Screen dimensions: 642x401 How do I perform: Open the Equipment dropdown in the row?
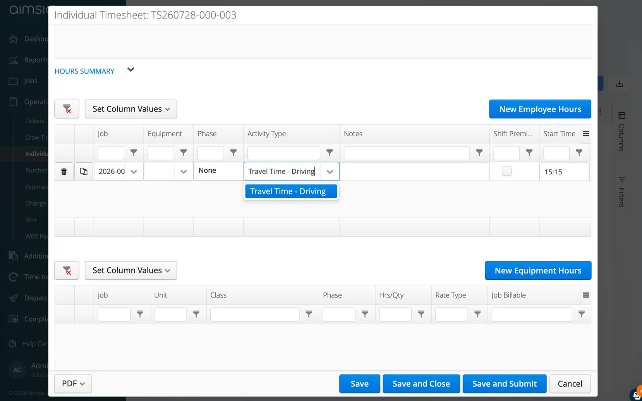tap(184, 172)
